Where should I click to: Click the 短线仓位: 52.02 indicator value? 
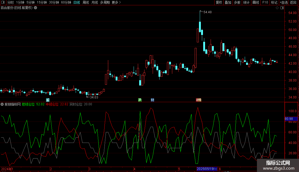point(33,104)
